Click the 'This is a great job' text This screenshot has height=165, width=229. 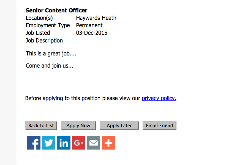point(51,54)
